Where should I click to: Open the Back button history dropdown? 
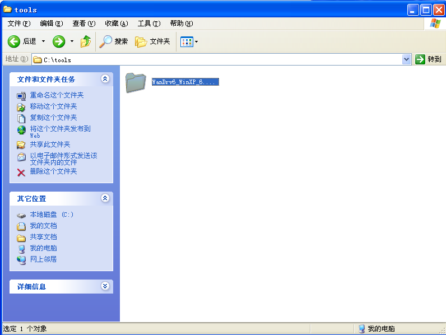[x=44, y=41]
